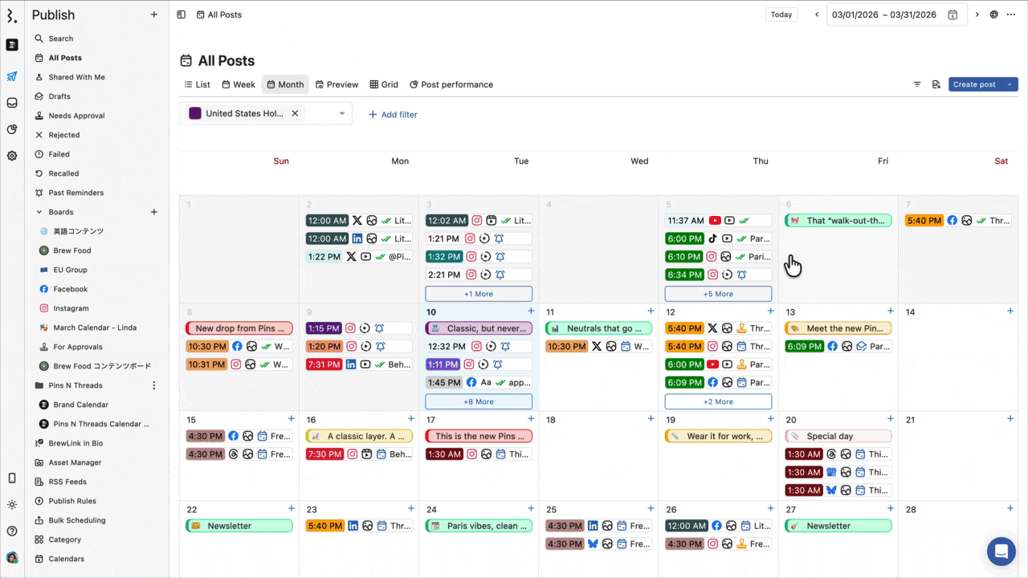Screen dimensions: 1028x578
Task: Go to next month with right arrow
Action: pos(977,14)
